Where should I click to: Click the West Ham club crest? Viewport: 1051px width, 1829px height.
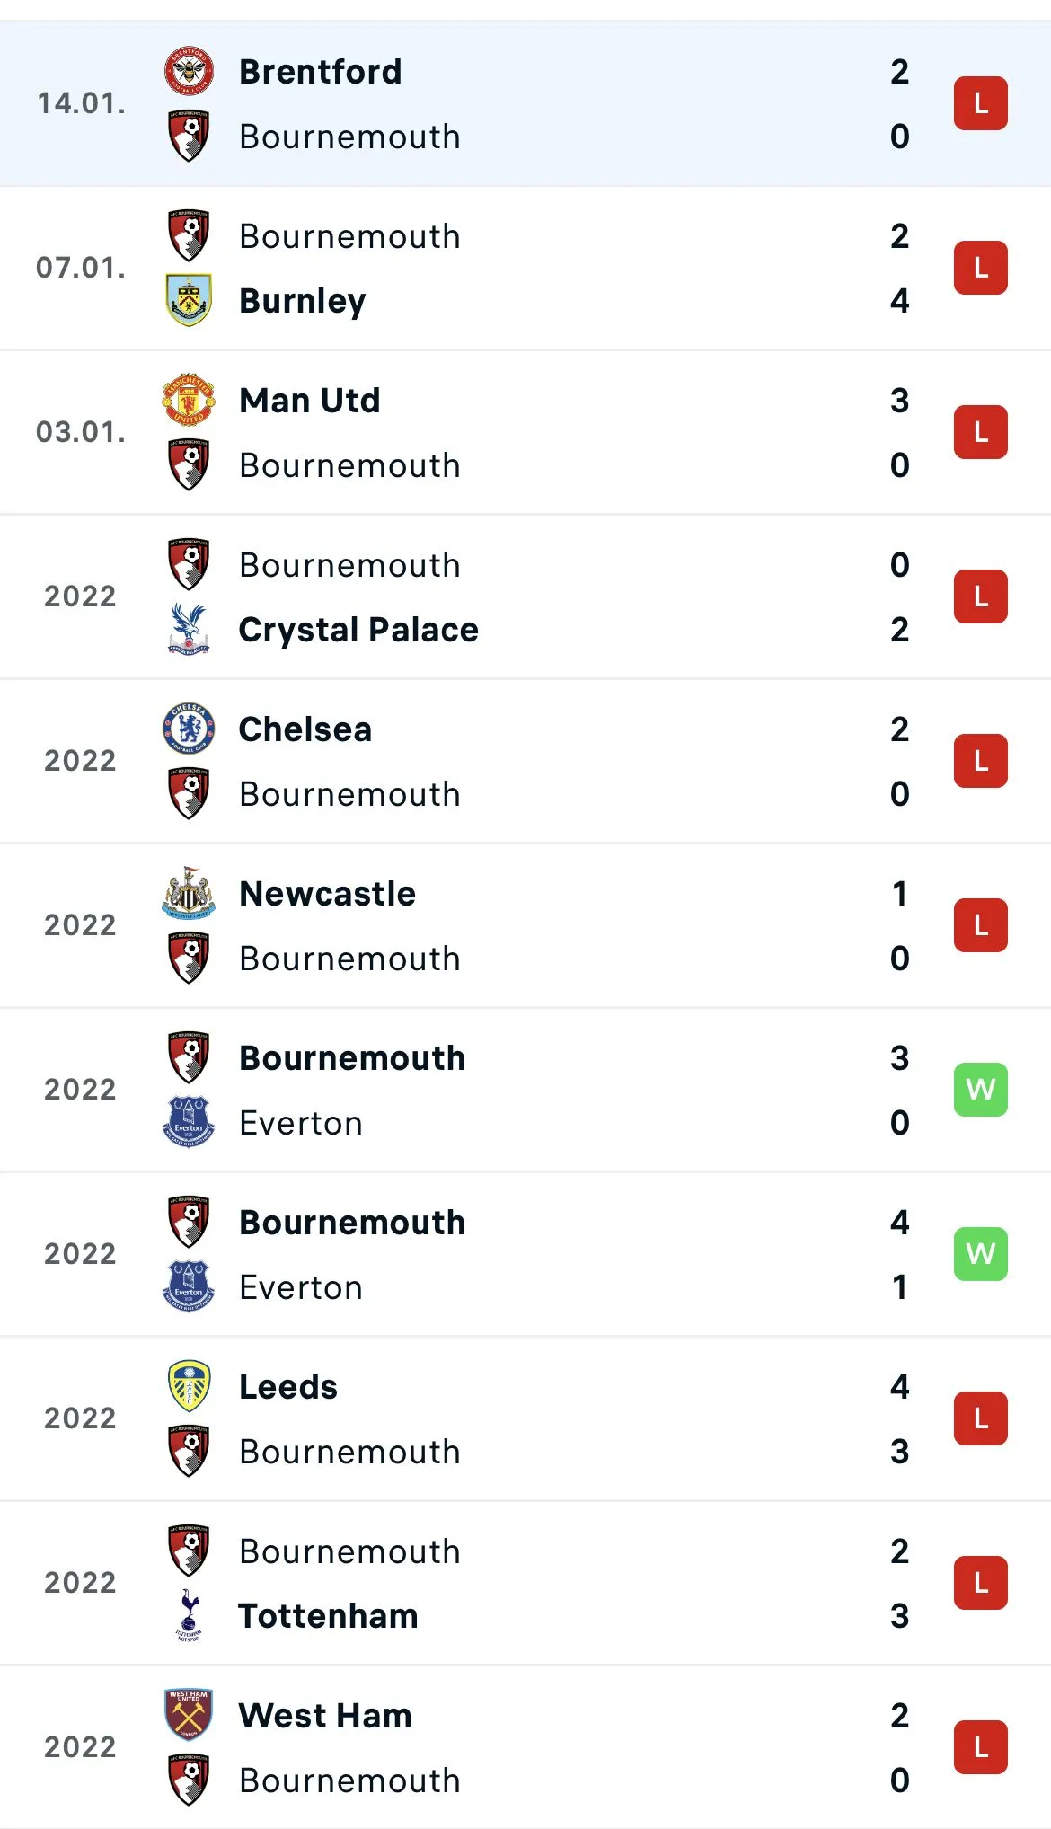pyautogui.click(x=189, y=1715)
